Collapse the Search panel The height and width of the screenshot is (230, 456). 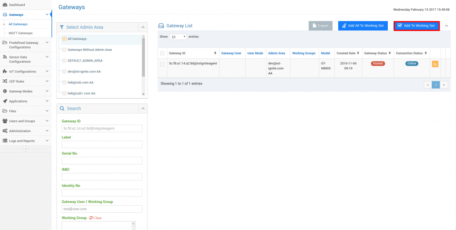143,108
